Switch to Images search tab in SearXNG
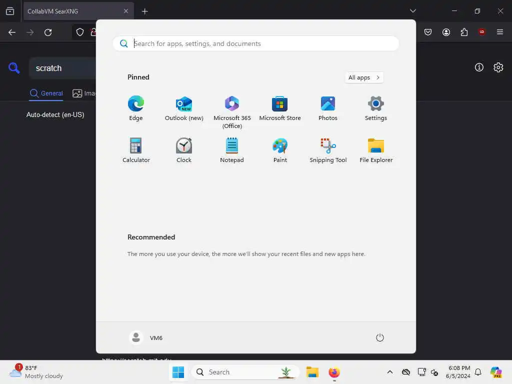512x384 pixels. [x=84, y=93]
